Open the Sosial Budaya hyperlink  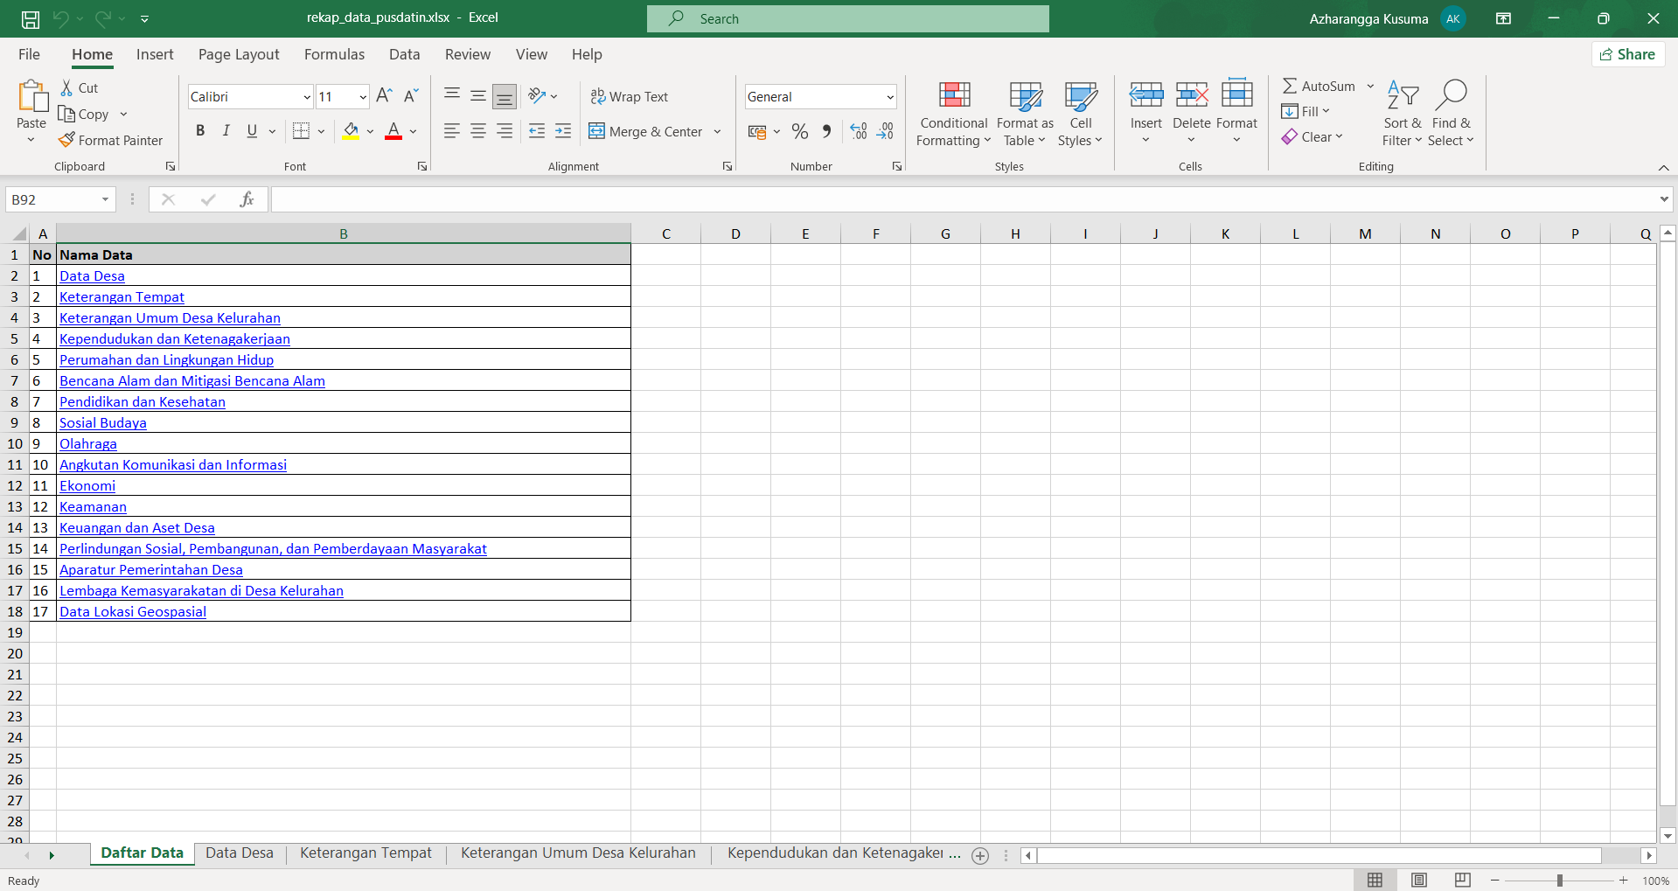click(x=103, y=423)
